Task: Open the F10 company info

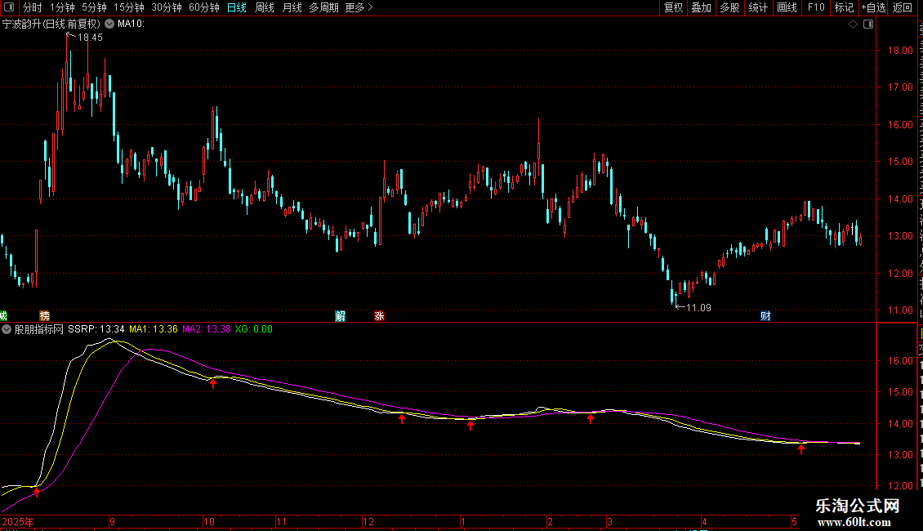Action: pos(816,7)
